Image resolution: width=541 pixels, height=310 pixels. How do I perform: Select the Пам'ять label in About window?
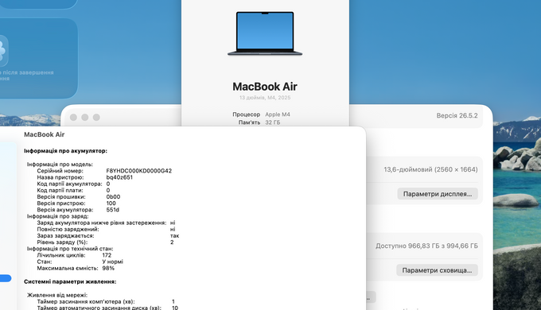pos(249,122)
